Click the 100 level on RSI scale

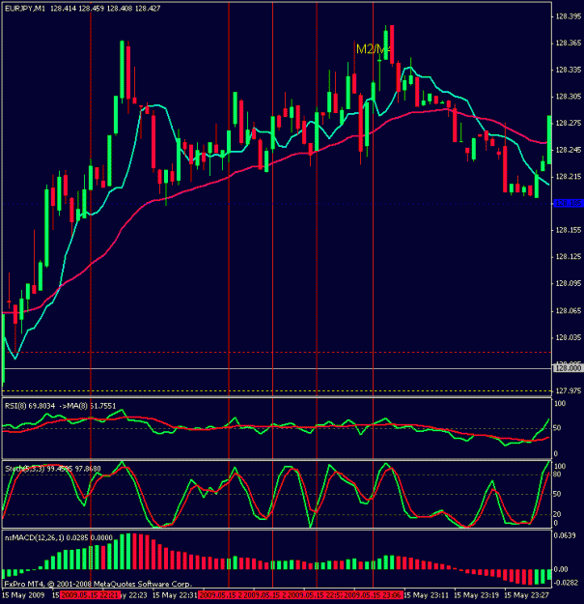click(x=560, y=404)
